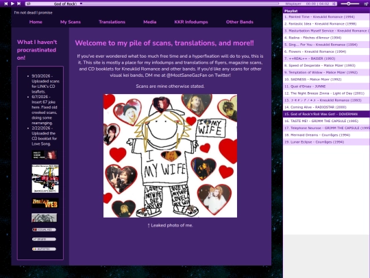This screenshot has height=278, width=370.
Task: Click the playlist toggle icon at far right
Action: (366, 4)
